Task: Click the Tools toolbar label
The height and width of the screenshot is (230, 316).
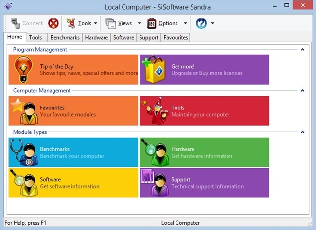Action: 85,23
